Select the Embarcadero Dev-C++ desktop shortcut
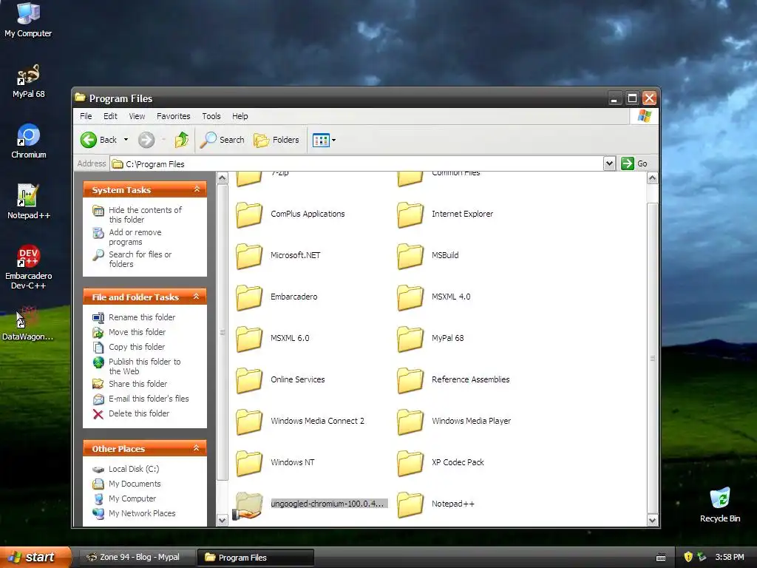Viewport: 757px width, 568px height. (29, 266)
